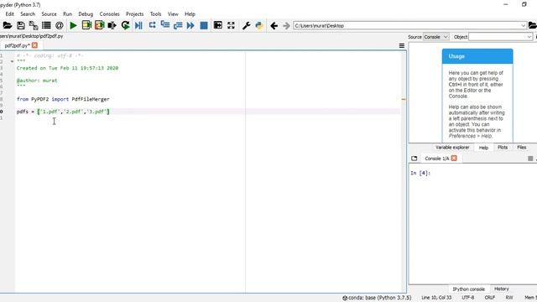Open the View menu
The height and width of the screenshot is (302, 537).
[173, 14]
